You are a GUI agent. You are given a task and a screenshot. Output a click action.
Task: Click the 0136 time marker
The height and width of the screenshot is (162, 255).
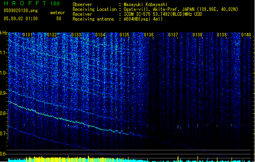(149, 35)
